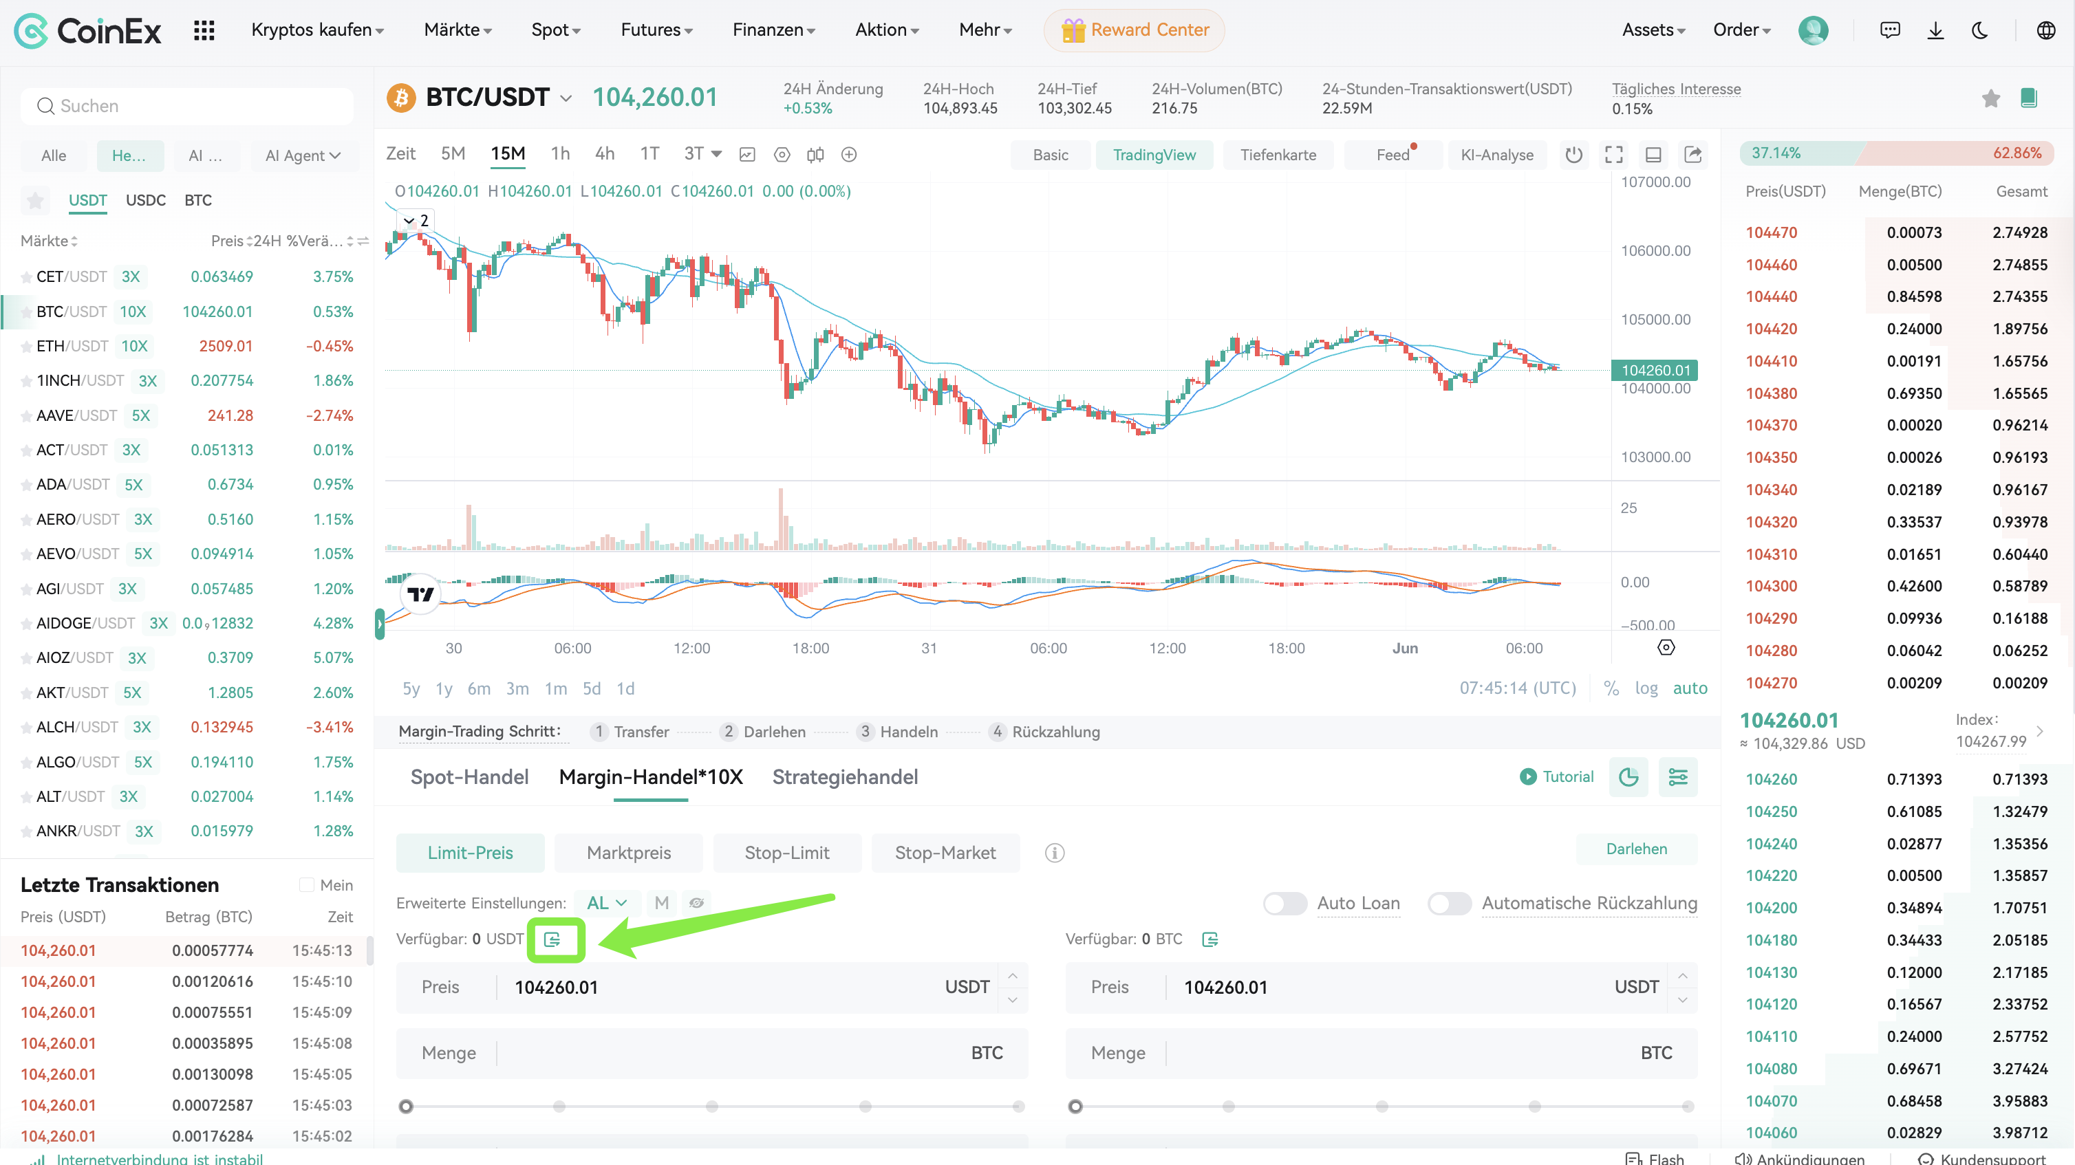Select the Stop-Limit order type
The width and height of the screenshot is (2075, 1165).
pos(786,853)
